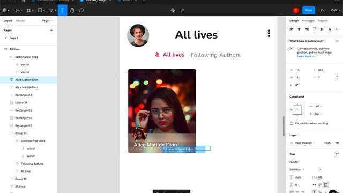Viewport: 343px width, 193px height.
Task: Align selection to top
Action: pyautogui.click(x=315, y=29)
